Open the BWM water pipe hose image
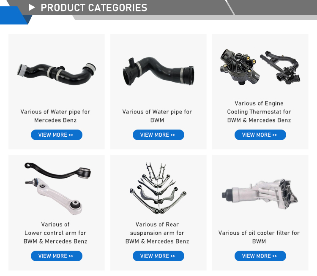 click(158, 71)
